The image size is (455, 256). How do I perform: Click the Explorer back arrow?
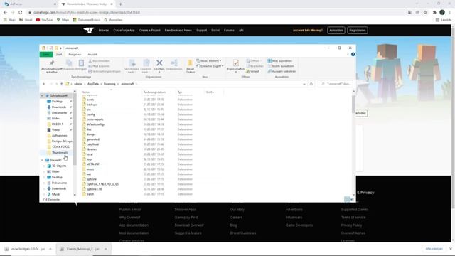[44, 84]
